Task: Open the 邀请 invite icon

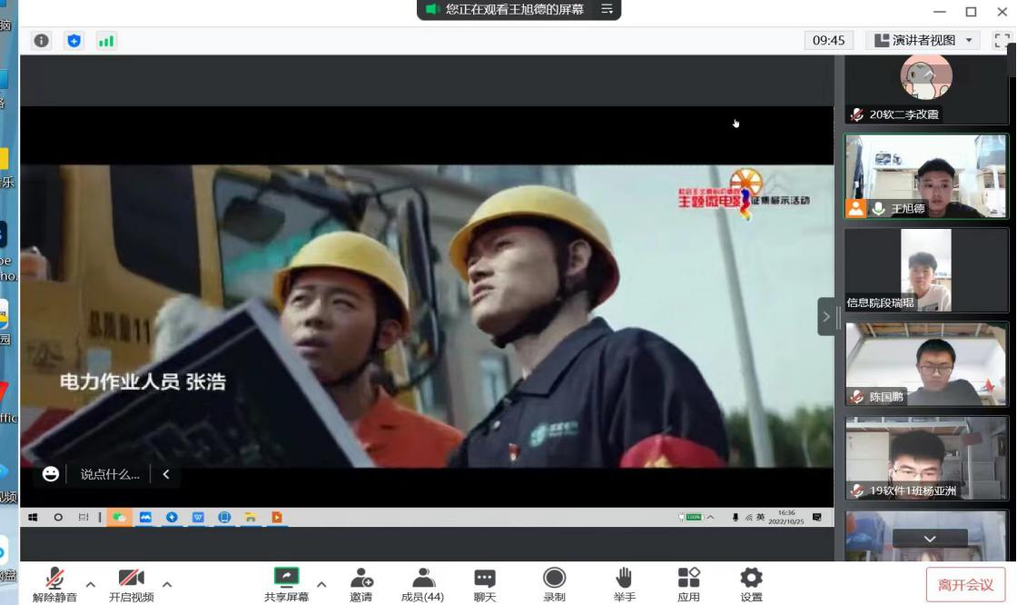Action: 361,583
